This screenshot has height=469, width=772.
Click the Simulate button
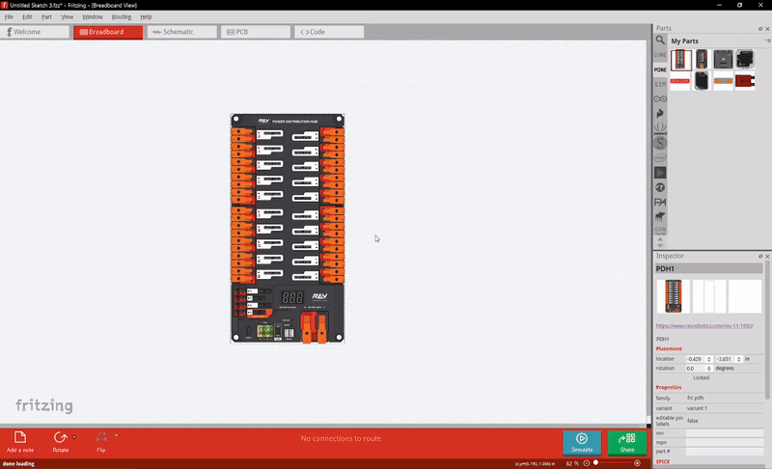point(582,442)
